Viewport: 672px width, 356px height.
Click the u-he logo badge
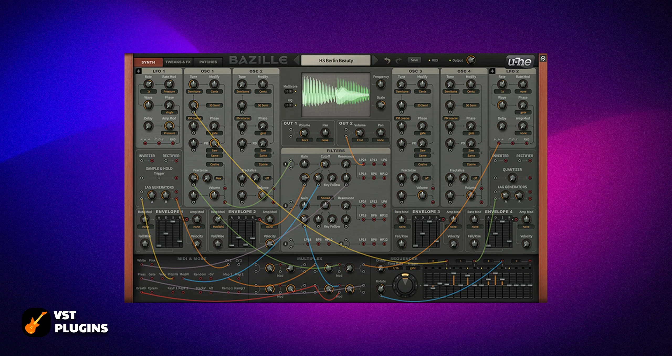click(x=520, y=62)
